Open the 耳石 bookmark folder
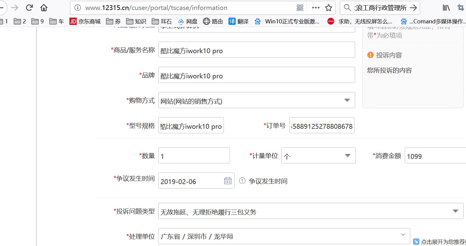 click(162, 21)
